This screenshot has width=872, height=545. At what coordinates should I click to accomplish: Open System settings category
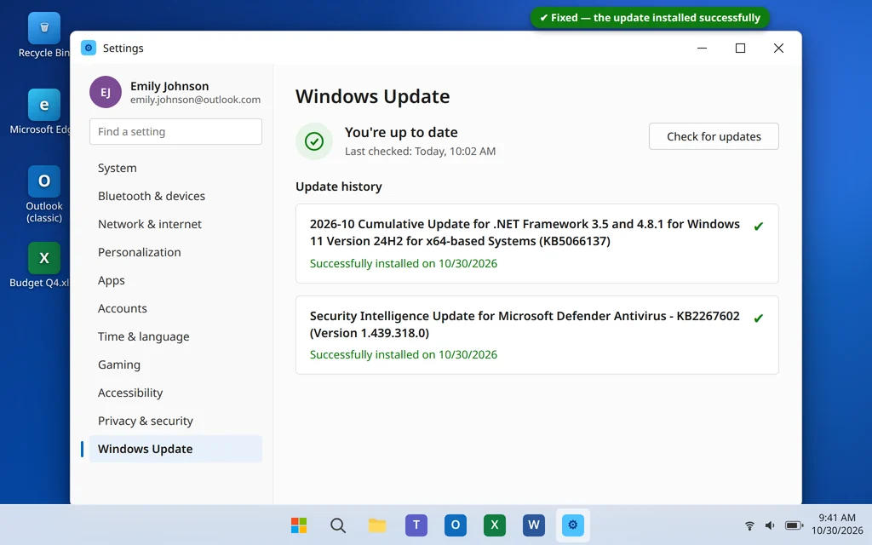[175, 168]
